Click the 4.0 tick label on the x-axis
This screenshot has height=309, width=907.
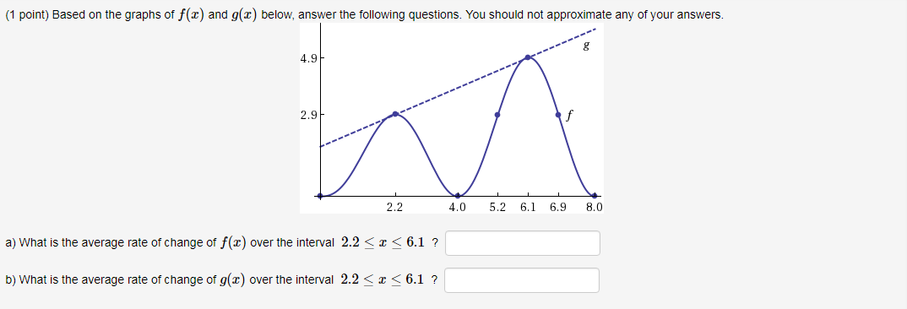coord(457,207)
